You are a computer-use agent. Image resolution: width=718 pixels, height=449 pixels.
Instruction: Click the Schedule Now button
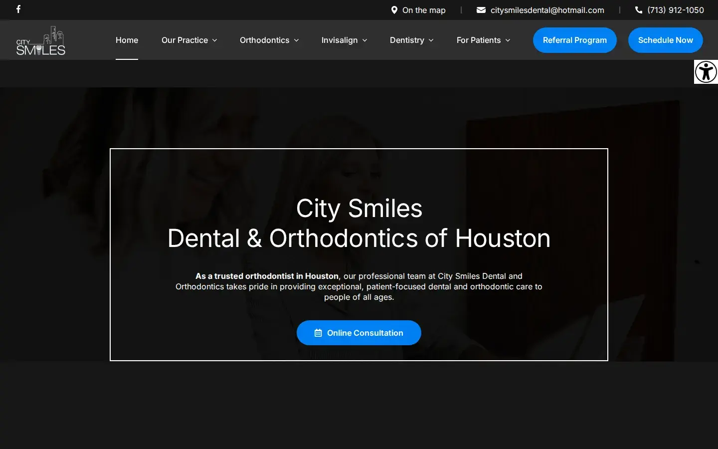coord(666,40)
